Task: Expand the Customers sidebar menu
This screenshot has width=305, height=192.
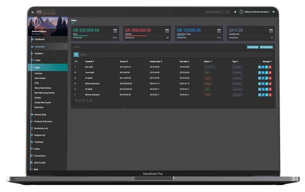Action: tap(48, 46)
